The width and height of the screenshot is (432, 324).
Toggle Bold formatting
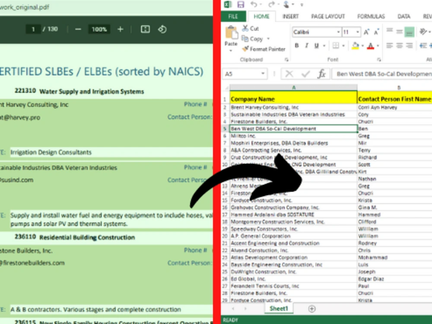(x=297, y=46)
